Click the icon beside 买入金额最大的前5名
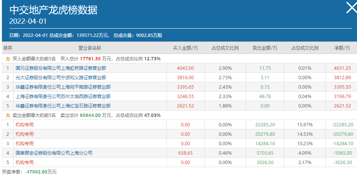Image resolution: width=357 pixels, height=175 pixels. [x=8, y=59]
